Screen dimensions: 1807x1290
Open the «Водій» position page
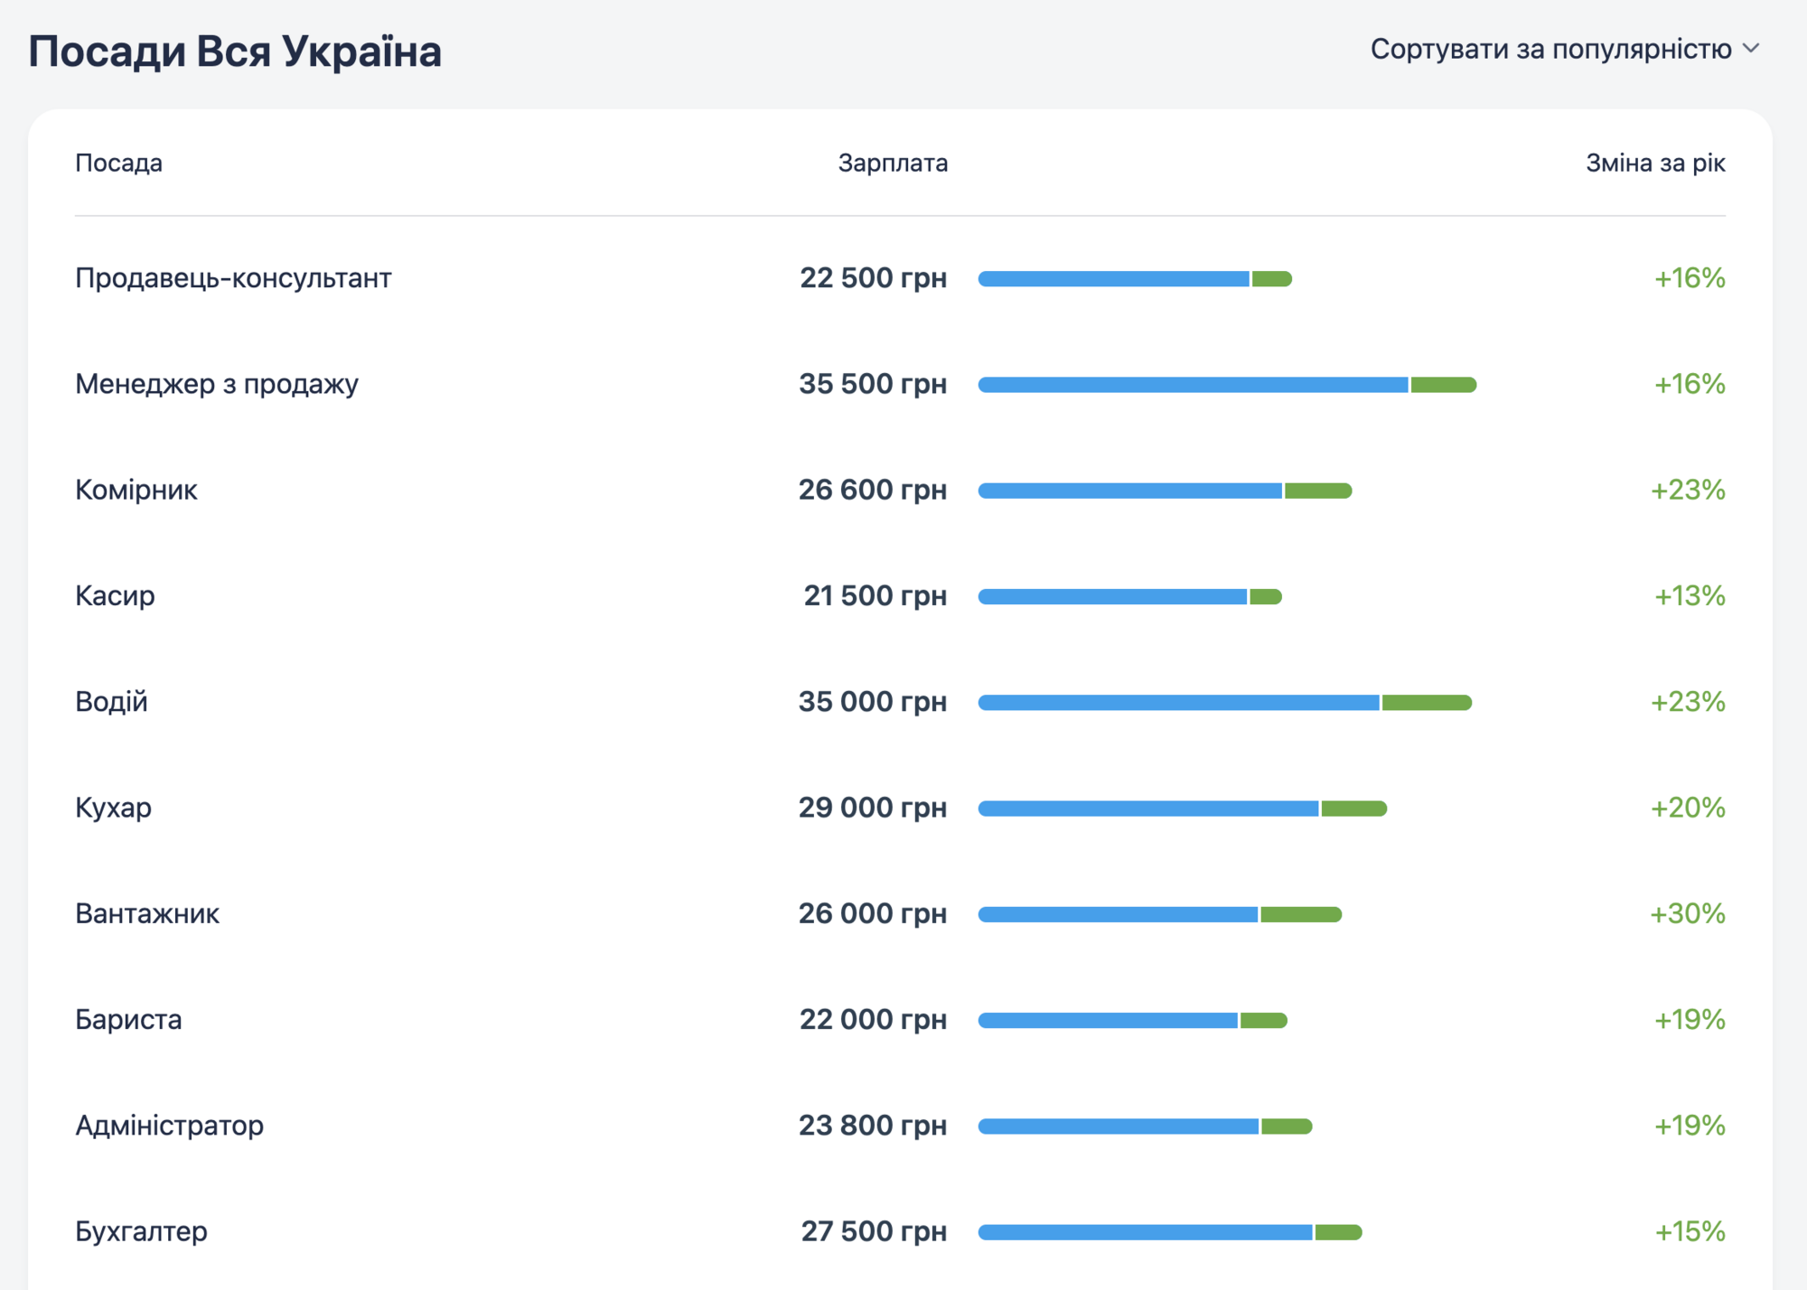tap(110, 701)
